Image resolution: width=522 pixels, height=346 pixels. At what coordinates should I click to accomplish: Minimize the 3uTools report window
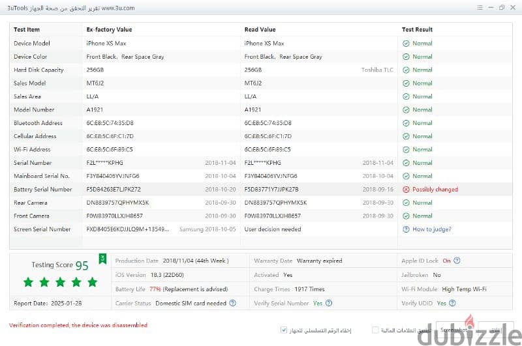[x=491, y=8]
